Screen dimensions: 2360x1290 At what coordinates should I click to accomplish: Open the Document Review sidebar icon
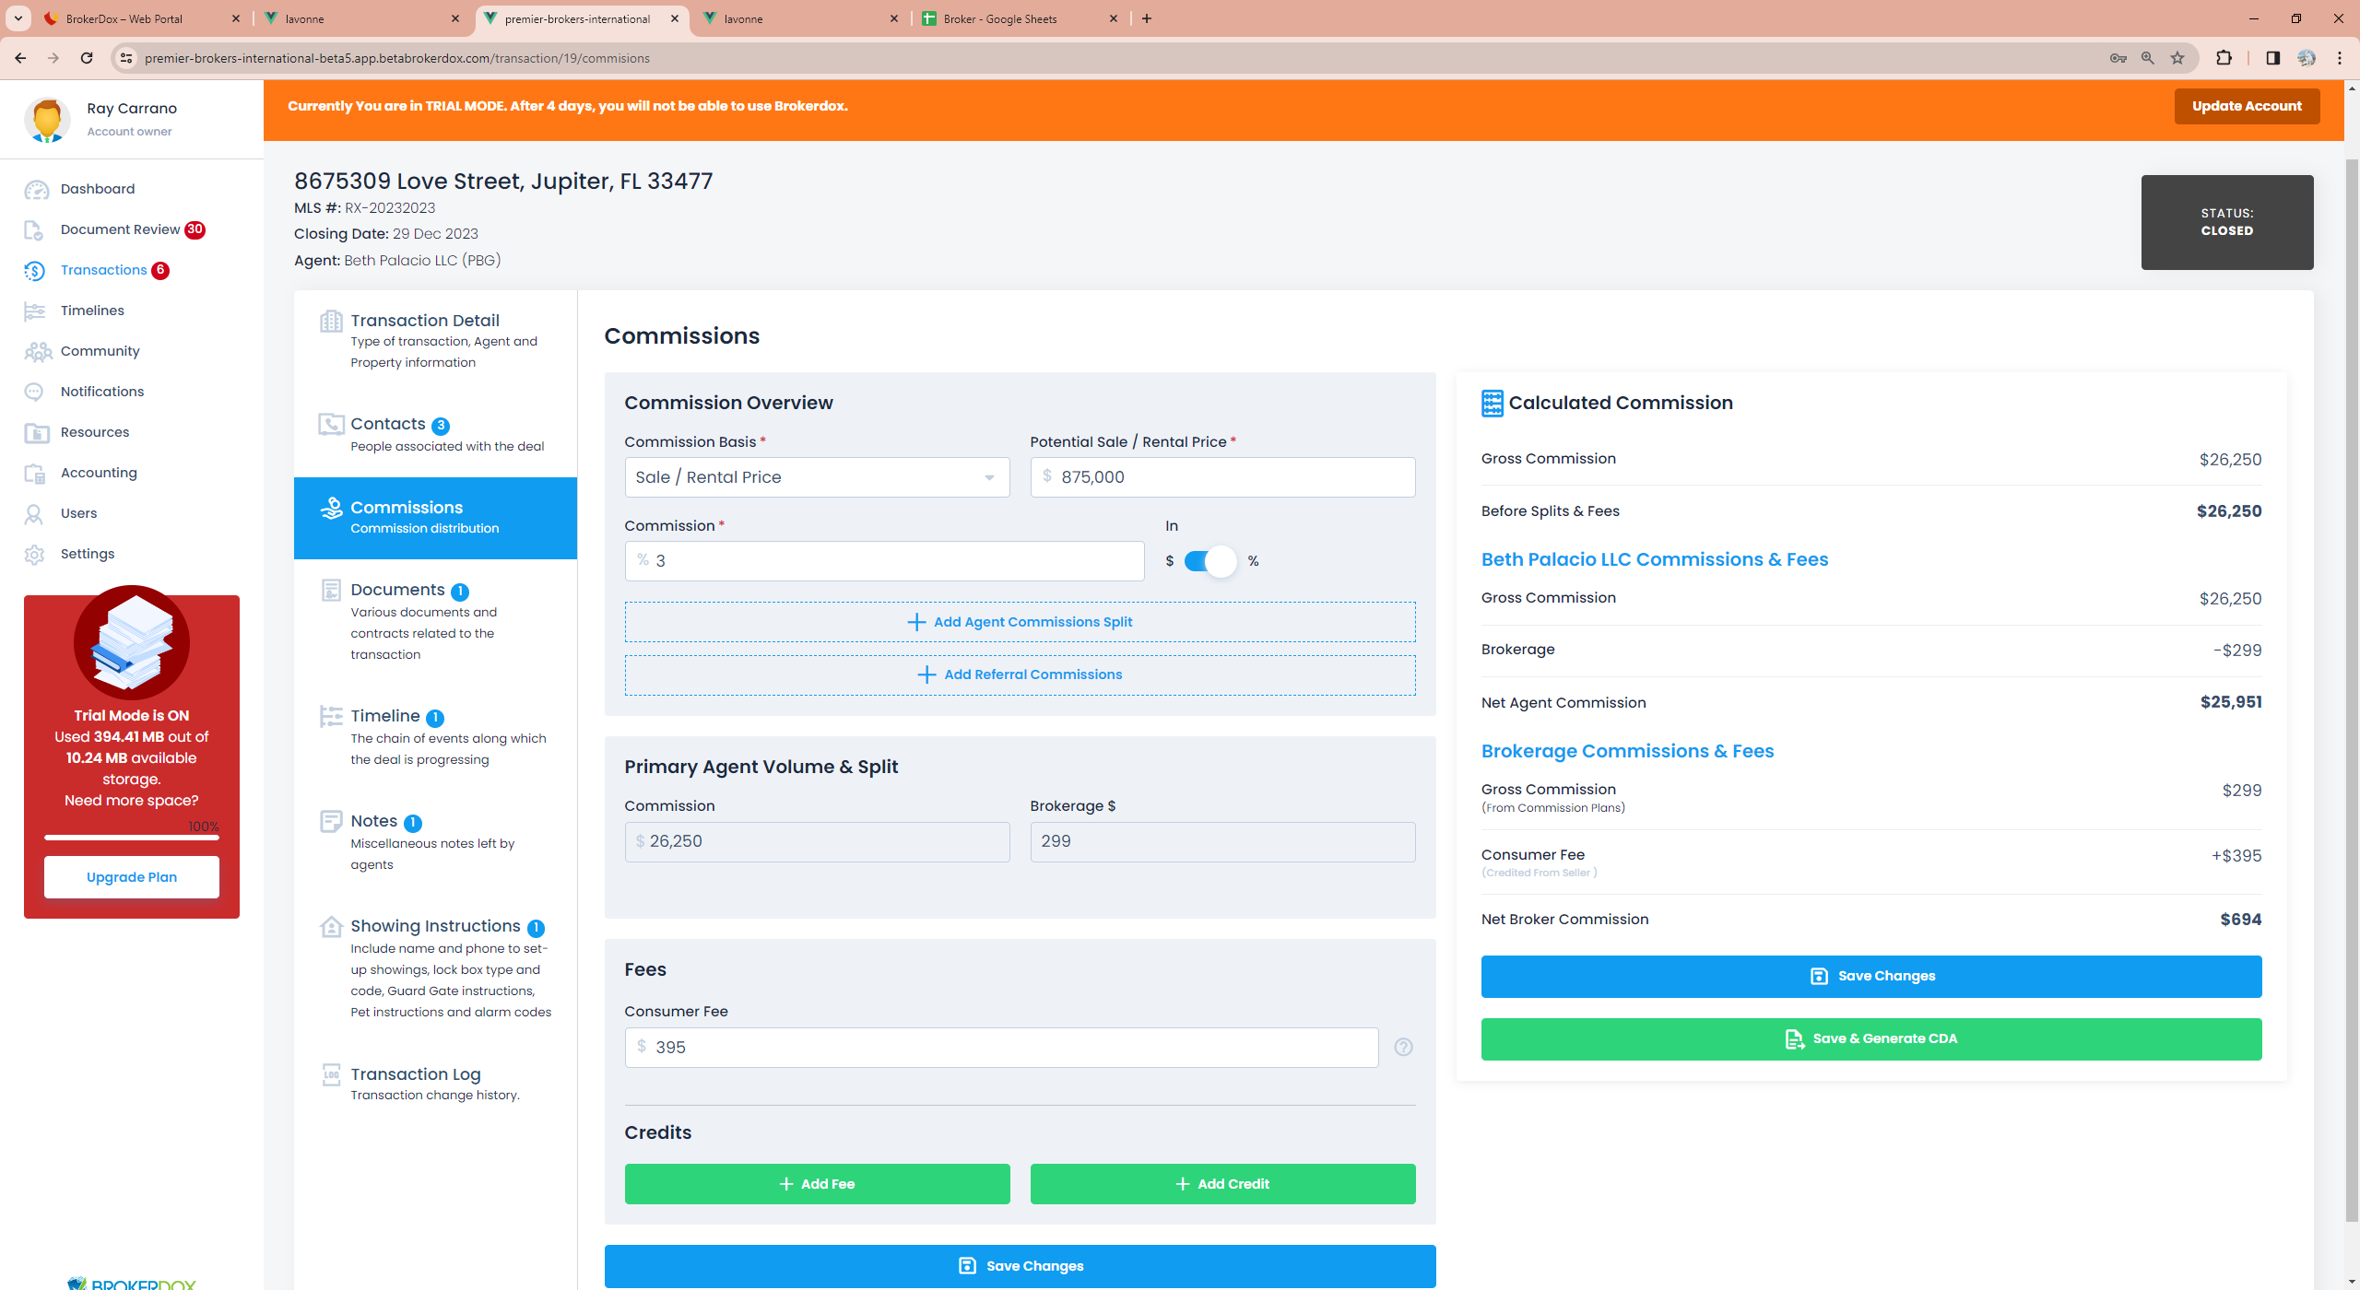click(34, 229)
